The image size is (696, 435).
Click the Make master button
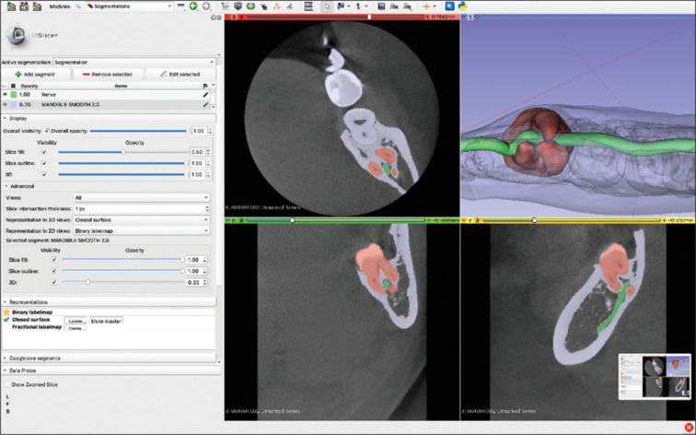[x=106, y=321]
